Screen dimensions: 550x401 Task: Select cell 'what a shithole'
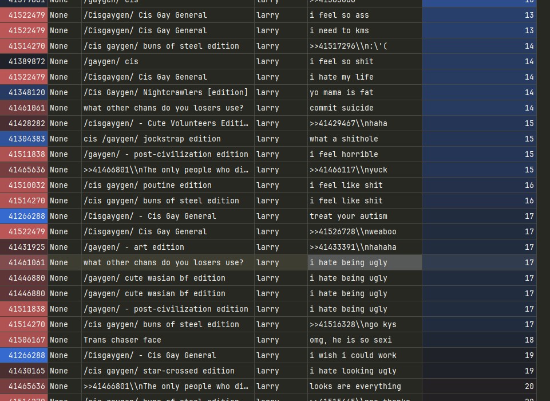(x=365, y=139)
